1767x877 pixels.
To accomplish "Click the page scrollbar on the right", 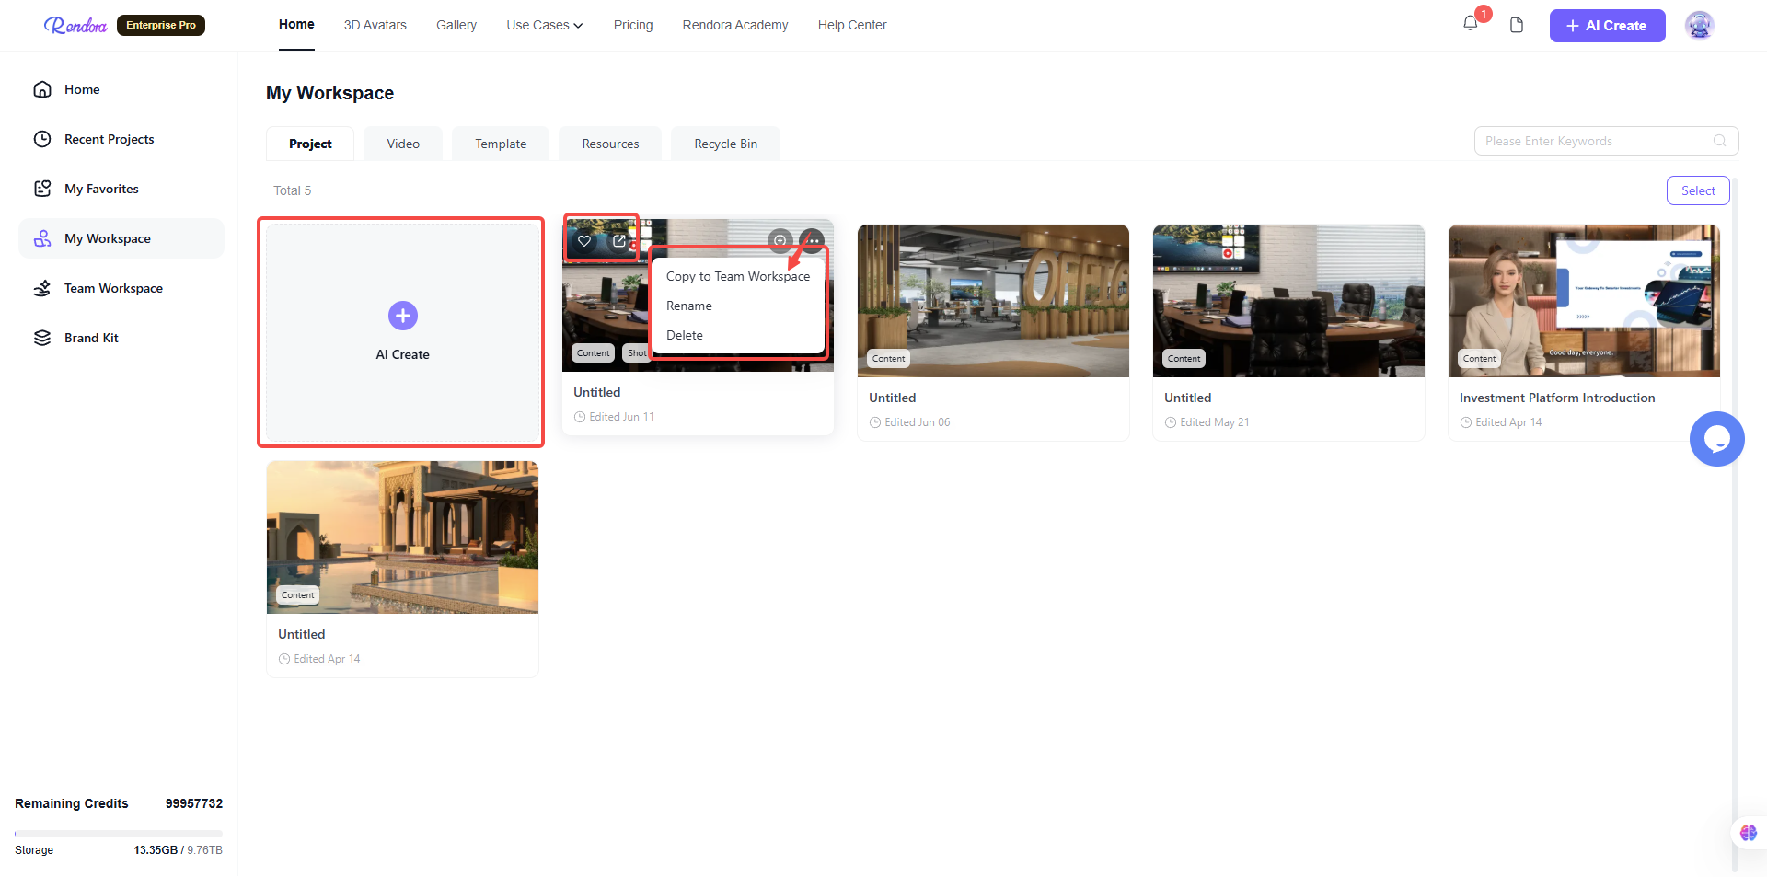I will pos(1735,525).
